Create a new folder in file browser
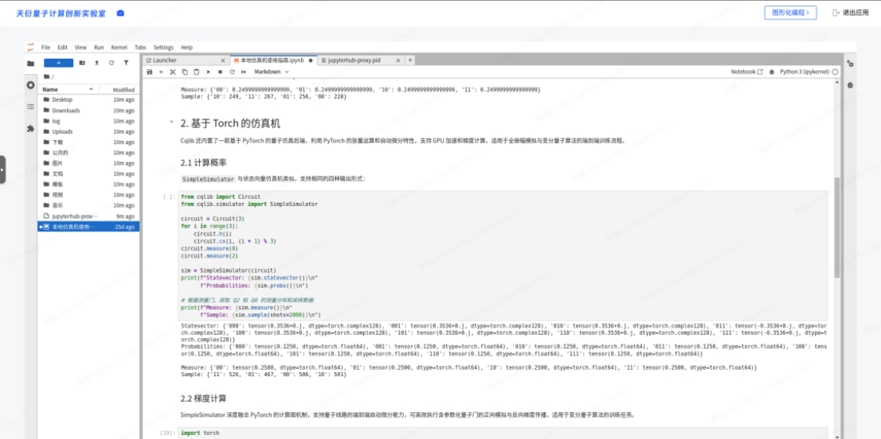This screenshot has width=881, height=439. pyautogui.click(x=82, y=63)
